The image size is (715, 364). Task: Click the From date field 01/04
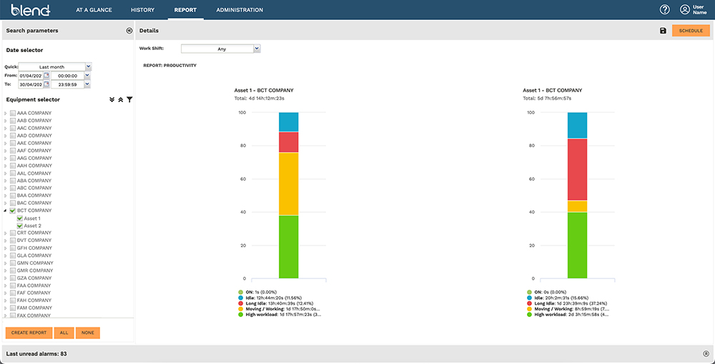31,76
